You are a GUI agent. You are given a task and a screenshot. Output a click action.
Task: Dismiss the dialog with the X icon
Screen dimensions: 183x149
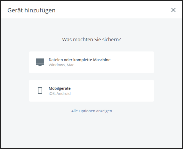[x=173, y=10]
